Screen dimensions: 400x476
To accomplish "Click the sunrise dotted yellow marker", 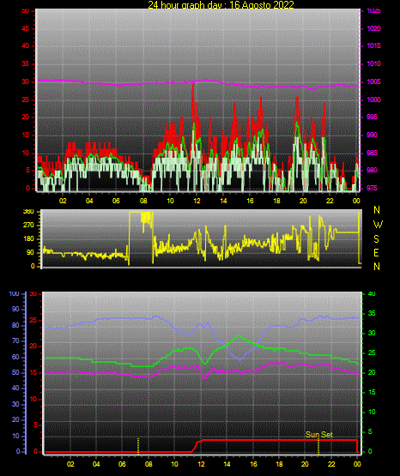I will [x=138, y=446].
